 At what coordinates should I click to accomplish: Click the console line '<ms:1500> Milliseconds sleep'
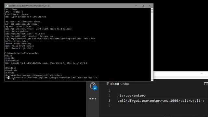pyautogui.click(x=22, y=21)
